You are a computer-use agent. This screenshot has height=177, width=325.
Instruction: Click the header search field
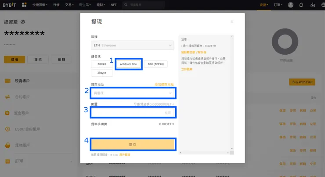click(x=144, y=5)
